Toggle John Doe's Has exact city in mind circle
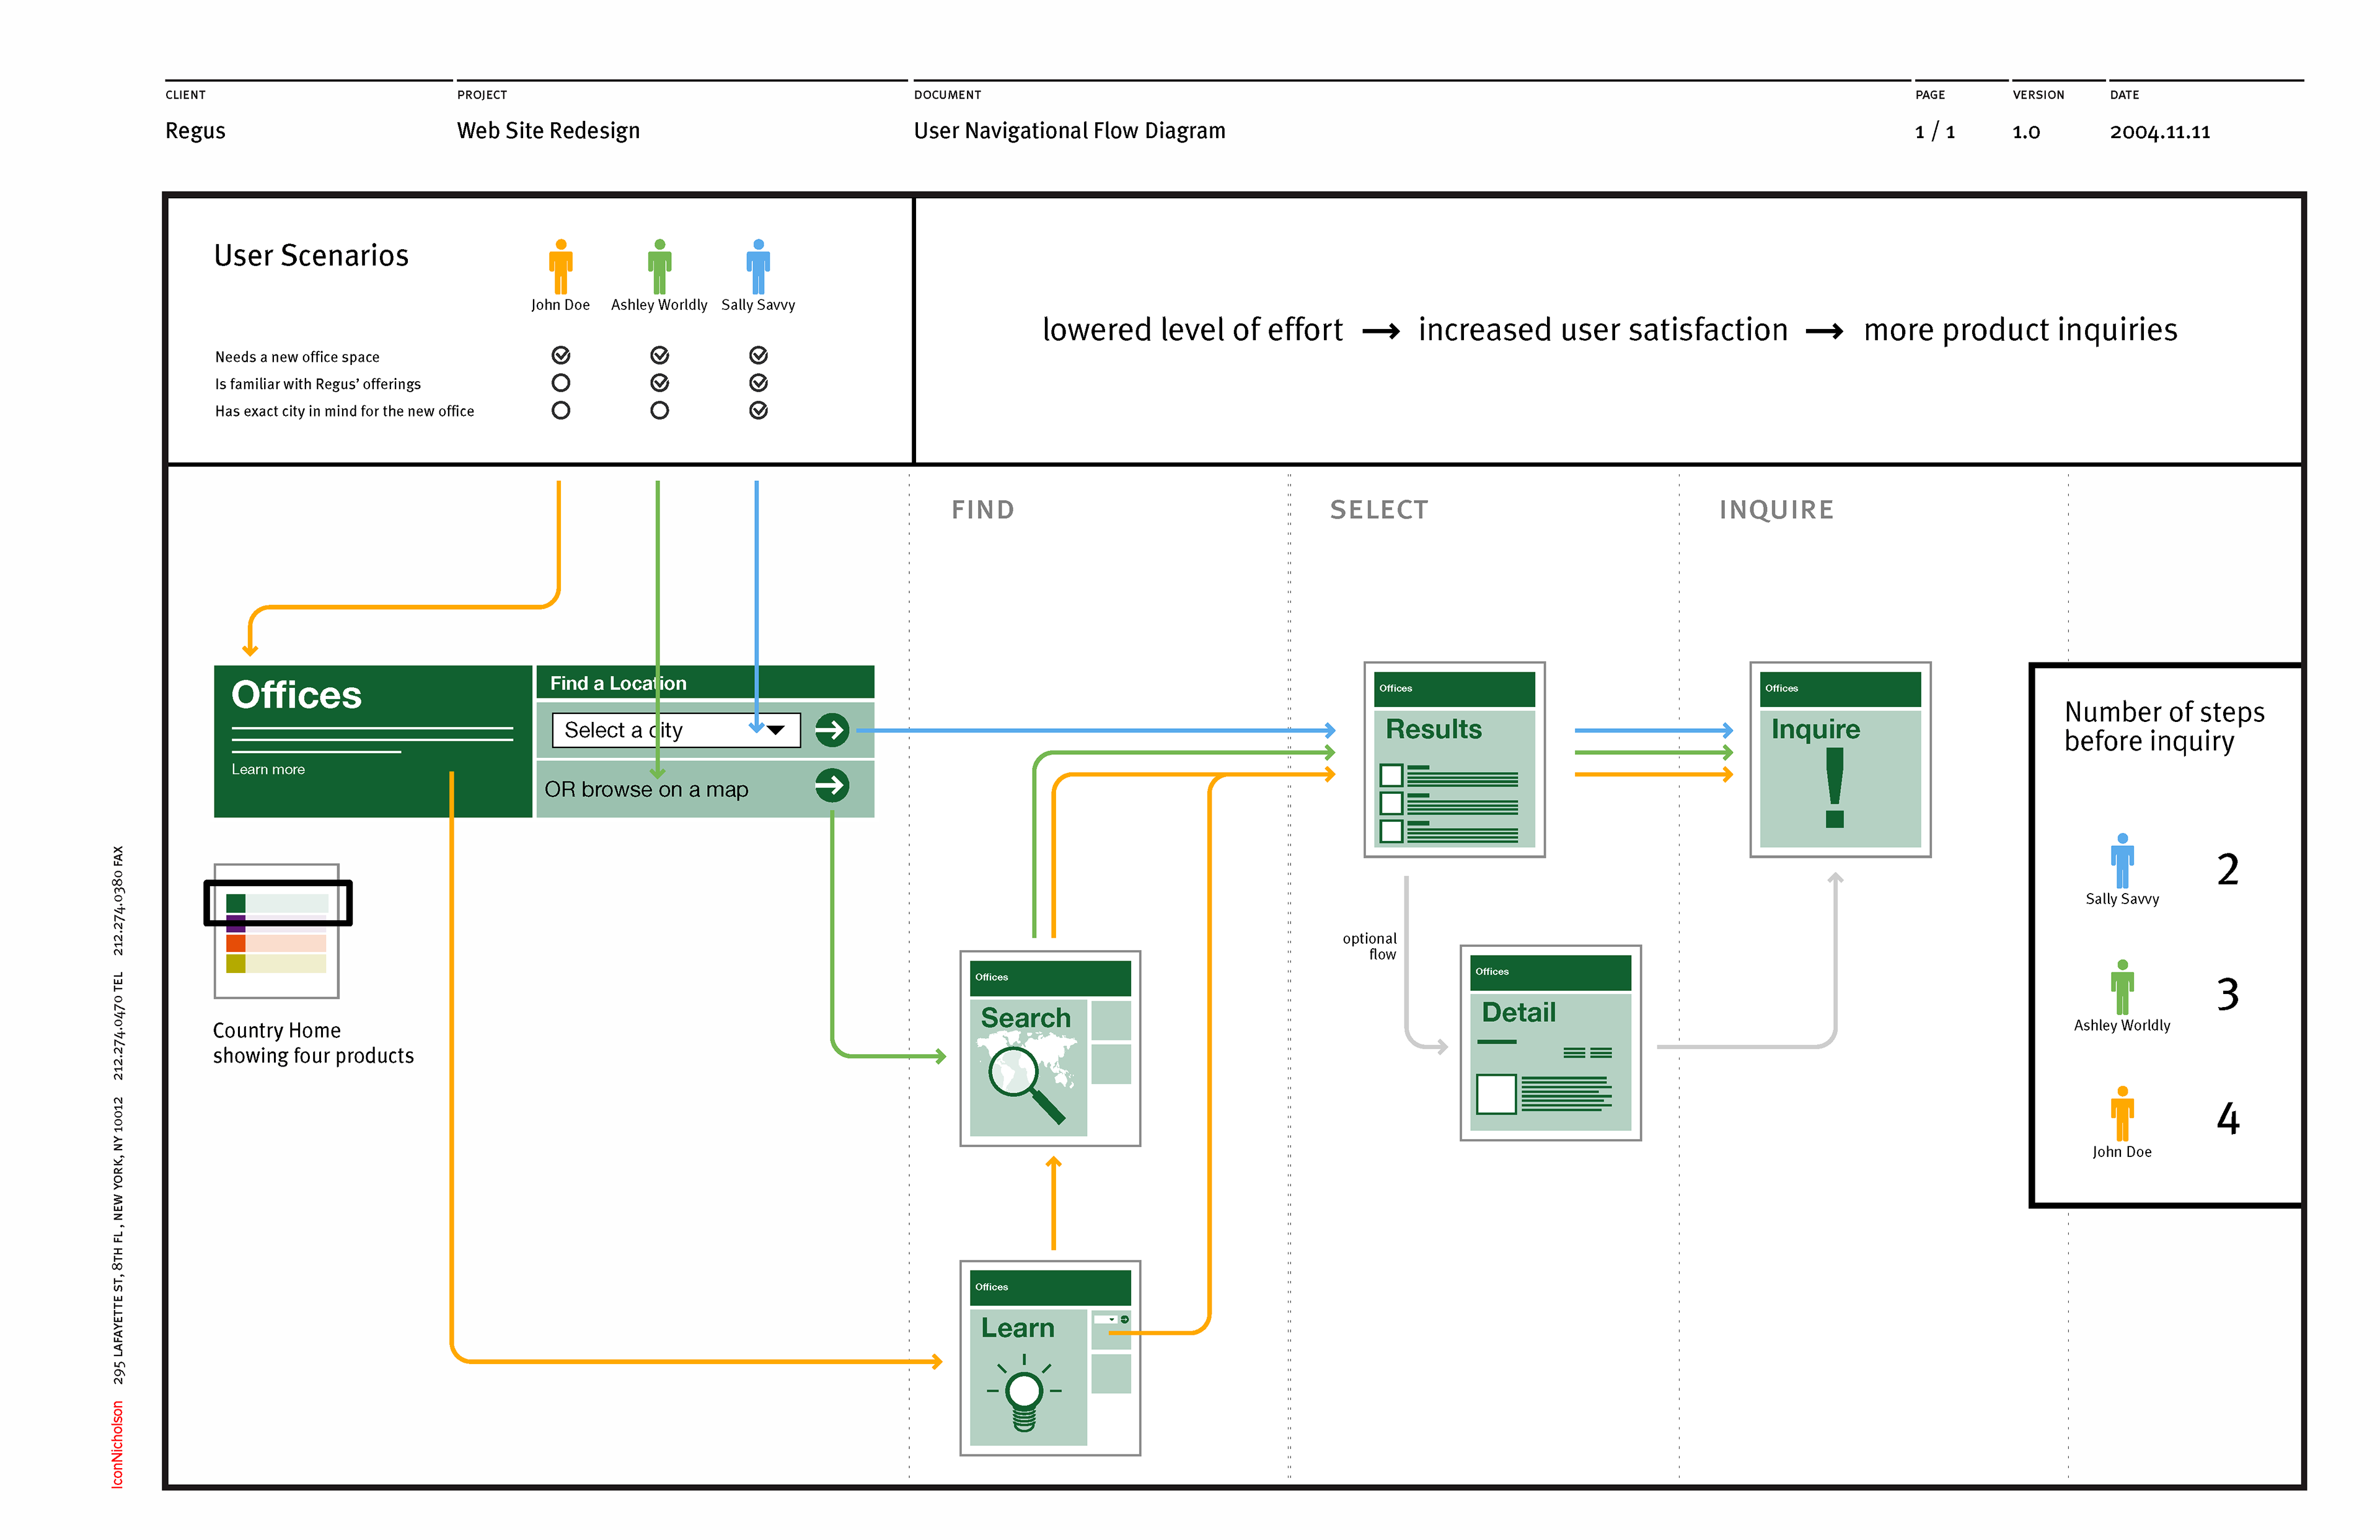2380x1540 pixels. coord(561,410)
